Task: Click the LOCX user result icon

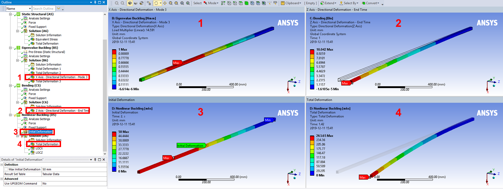Action: click(x=32, y=148)
